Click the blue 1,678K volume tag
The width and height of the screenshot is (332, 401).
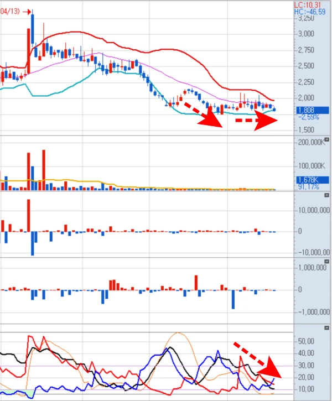click(x=313, y=180)
